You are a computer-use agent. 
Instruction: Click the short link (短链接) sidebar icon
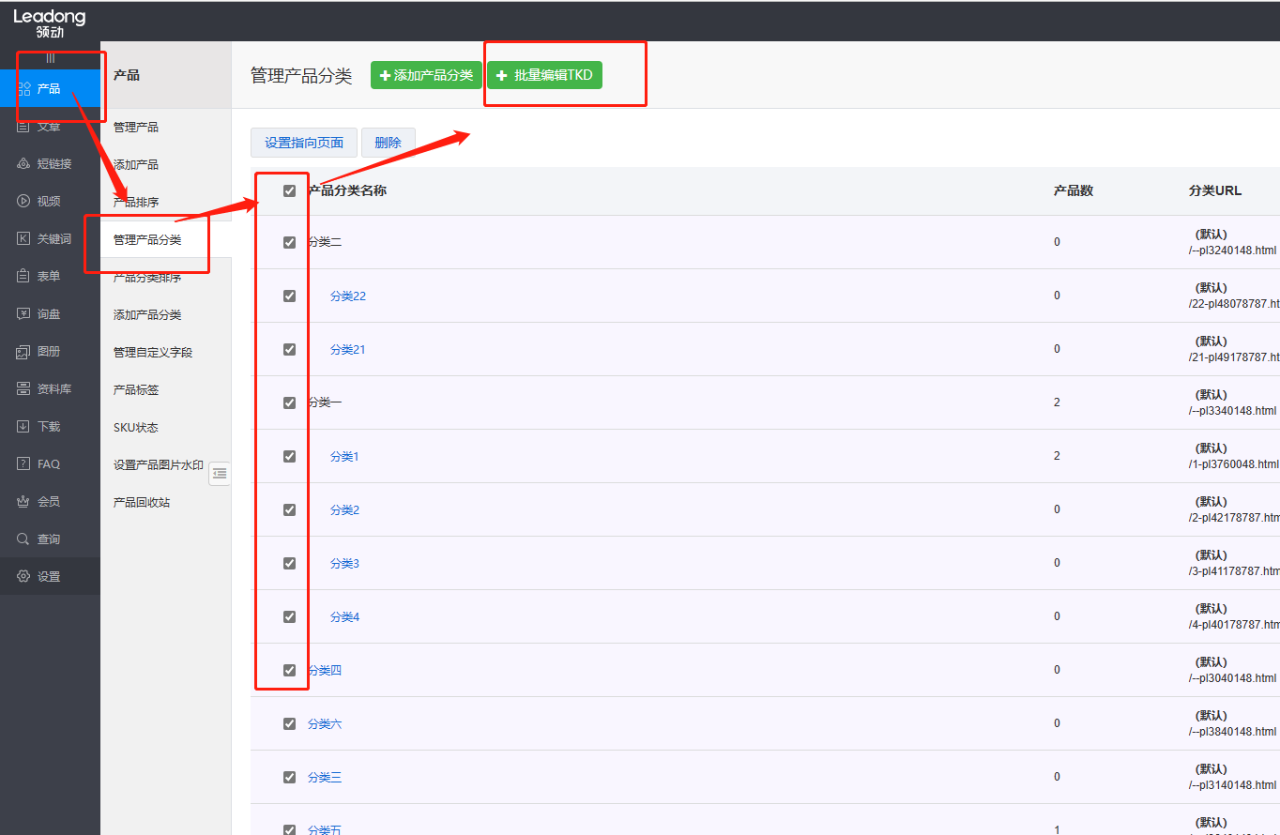point(24,164)
